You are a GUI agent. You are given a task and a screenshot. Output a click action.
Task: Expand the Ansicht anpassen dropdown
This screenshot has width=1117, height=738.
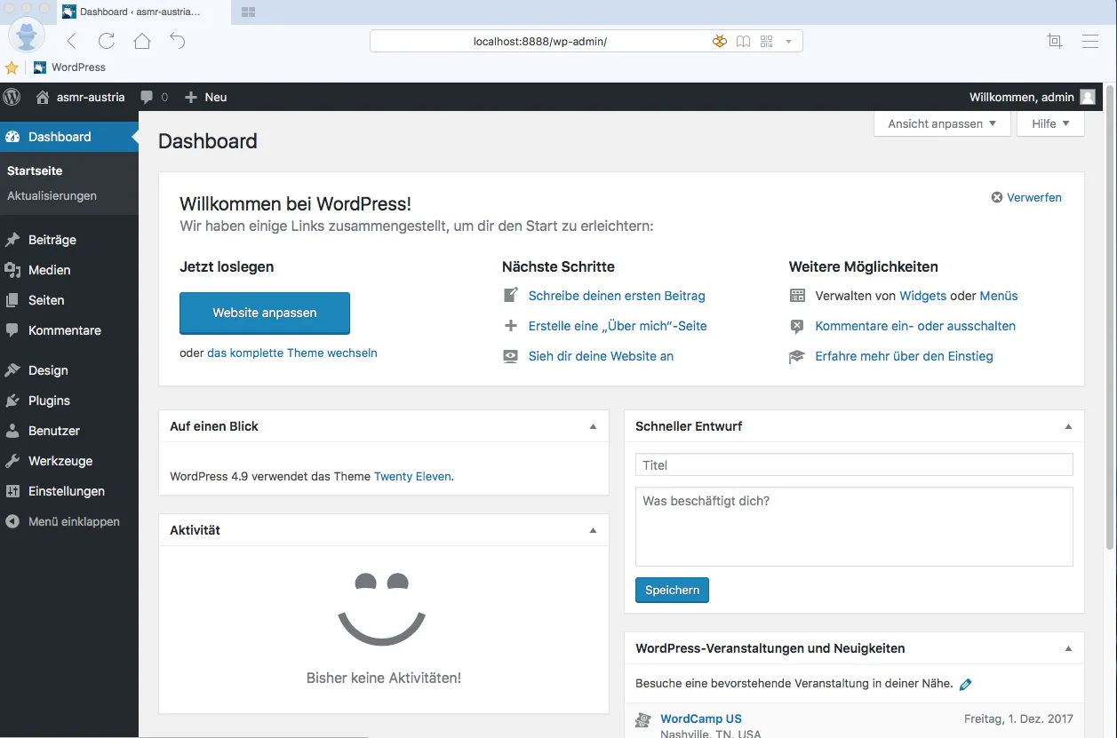pyautogui.click(x=942, y=123)
